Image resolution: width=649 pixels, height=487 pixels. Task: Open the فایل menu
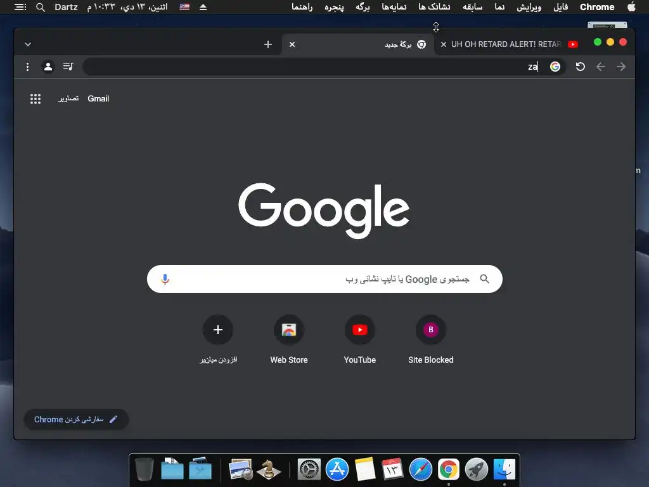(560, 7)
